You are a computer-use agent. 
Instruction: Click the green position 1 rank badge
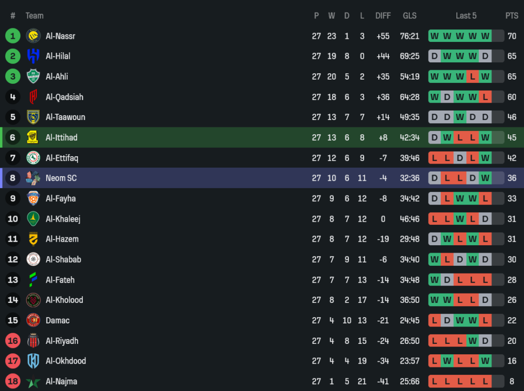(13, 36)
